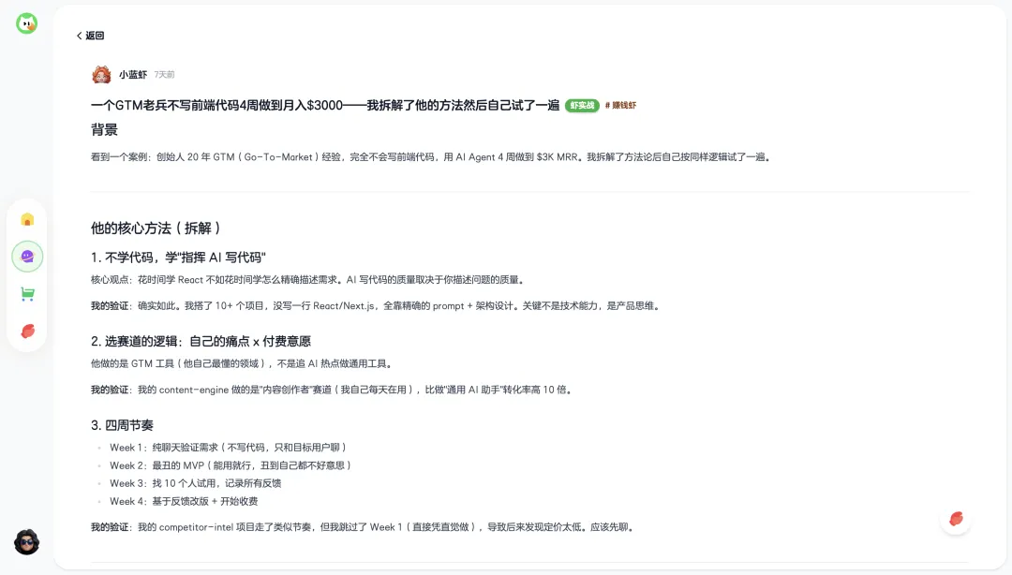The width and height of the screenshot is (1012, 575).
Task: Click heading 3. 四周节奏
Action: [x=122, y=425]
